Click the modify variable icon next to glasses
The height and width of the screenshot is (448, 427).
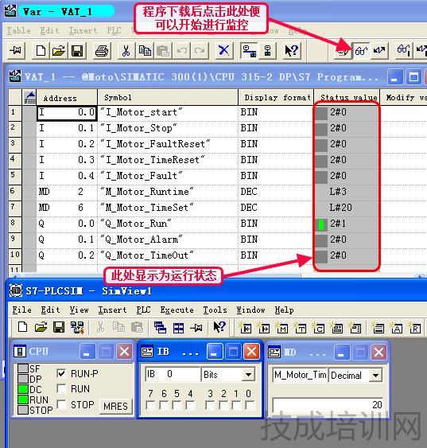(x=379, y=51)
